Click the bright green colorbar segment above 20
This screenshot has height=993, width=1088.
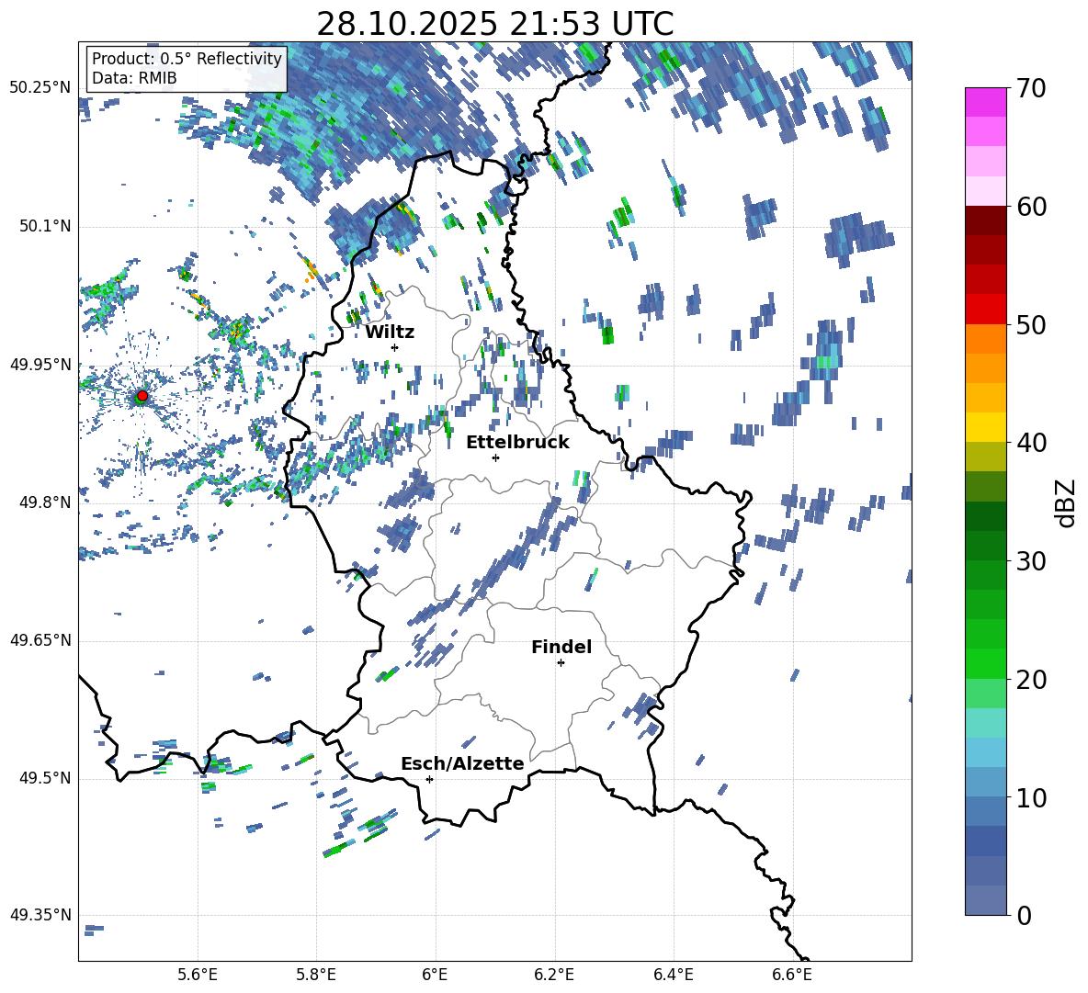(986, 663)
